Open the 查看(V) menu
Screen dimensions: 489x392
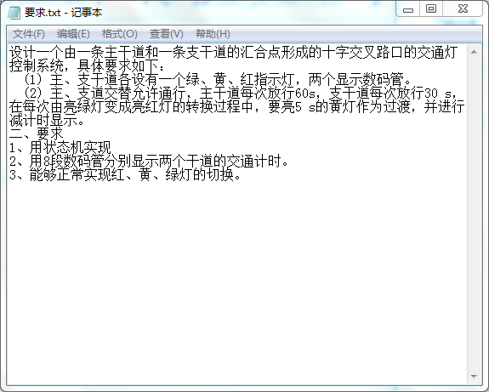(166, 34)
